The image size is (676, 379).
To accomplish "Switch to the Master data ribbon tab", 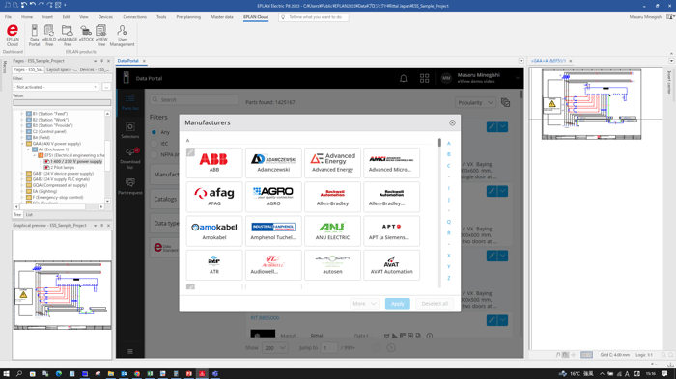I will point(222,17).
